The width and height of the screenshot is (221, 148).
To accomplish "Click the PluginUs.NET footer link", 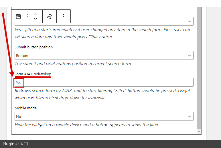I will tap(15, 144).
